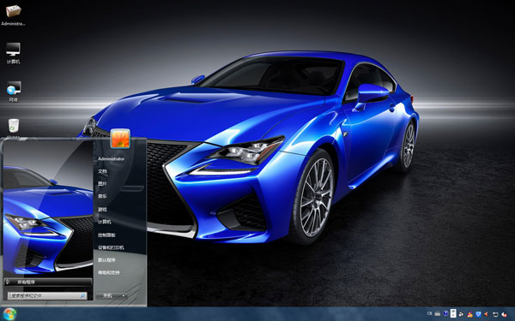
Task: Open 计算机 in the Start menu
Action: (x=105, y=222)
